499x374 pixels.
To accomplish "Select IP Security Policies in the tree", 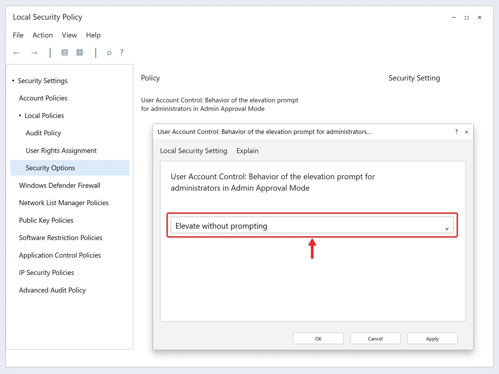I will pos(47,273).
